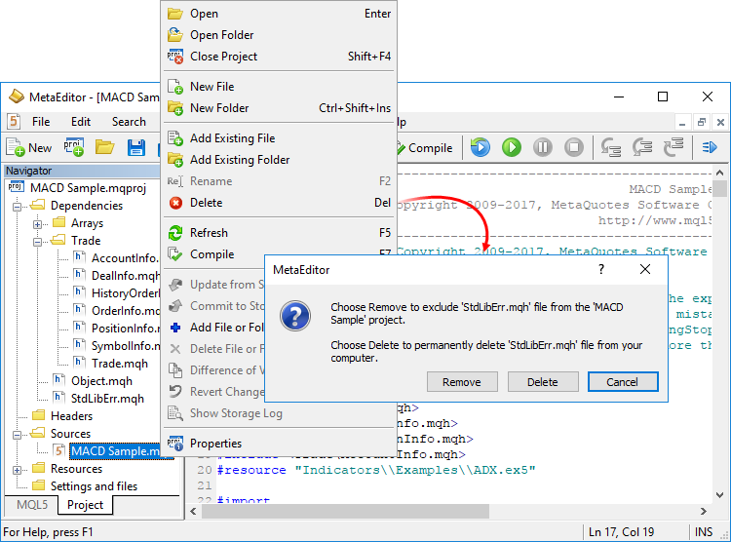Expand the Resources tree node
The image size is (731, 542).
tap(18, 470)
